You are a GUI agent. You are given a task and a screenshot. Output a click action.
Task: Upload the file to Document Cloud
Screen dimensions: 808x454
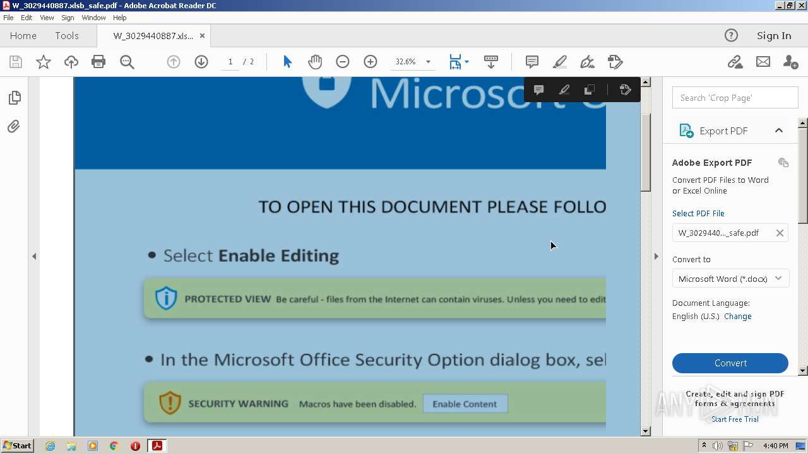[x=71, y=62]
